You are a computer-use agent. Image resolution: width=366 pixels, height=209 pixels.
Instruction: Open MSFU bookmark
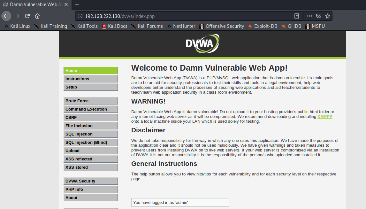pyautogui.click(x=315, y=26)
